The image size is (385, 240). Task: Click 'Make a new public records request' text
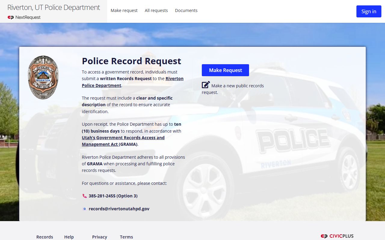pos(233,89)
